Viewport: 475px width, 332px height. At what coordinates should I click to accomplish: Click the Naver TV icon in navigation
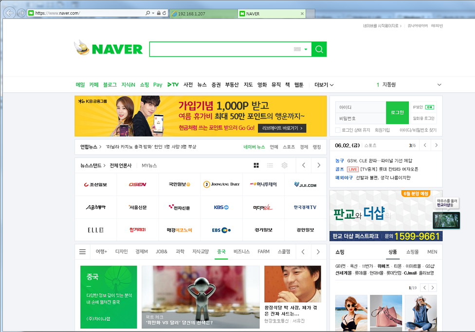coord(173,85)
